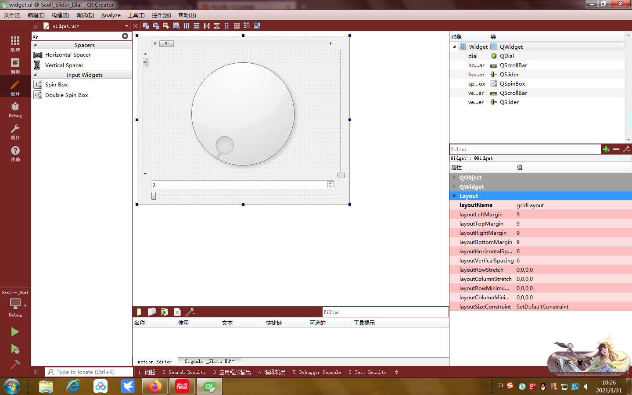Click the Lay Out in a Grid icon
632x395 pixels.
pos(237,25)
